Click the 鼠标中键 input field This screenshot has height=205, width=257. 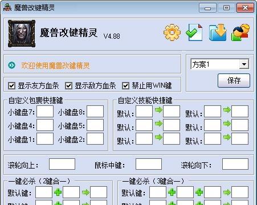149,164
